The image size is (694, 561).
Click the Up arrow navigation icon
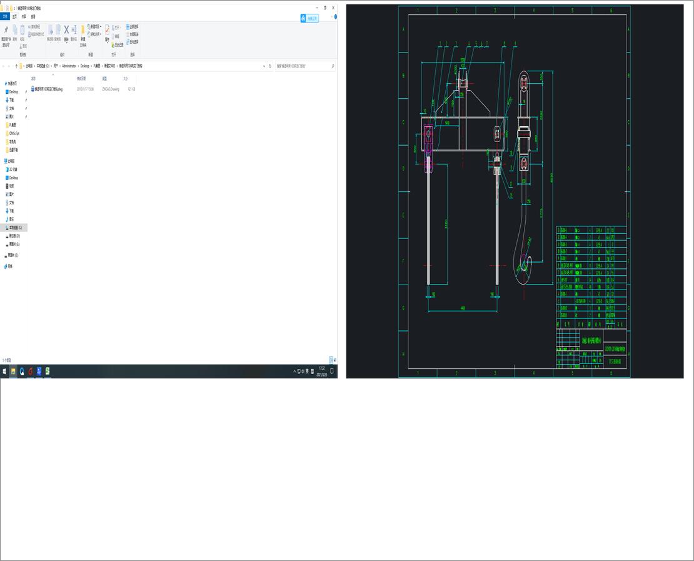click(16, 66)
